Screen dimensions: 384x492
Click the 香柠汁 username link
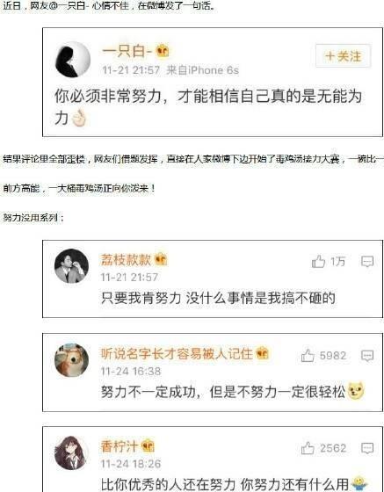tap(119, 446)
